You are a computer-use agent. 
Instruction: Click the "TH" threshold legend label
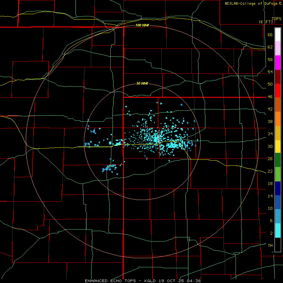coord(270,246)
